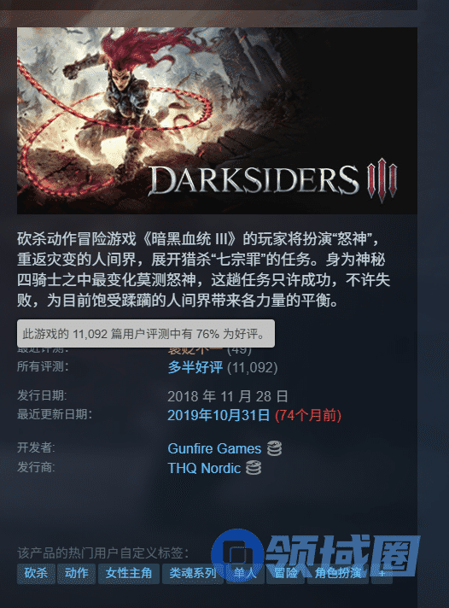Image resolution: width=449 pixels, height=608 pixels.
Task: Click the Chinese game description paragraph
Action: point(203,270)
